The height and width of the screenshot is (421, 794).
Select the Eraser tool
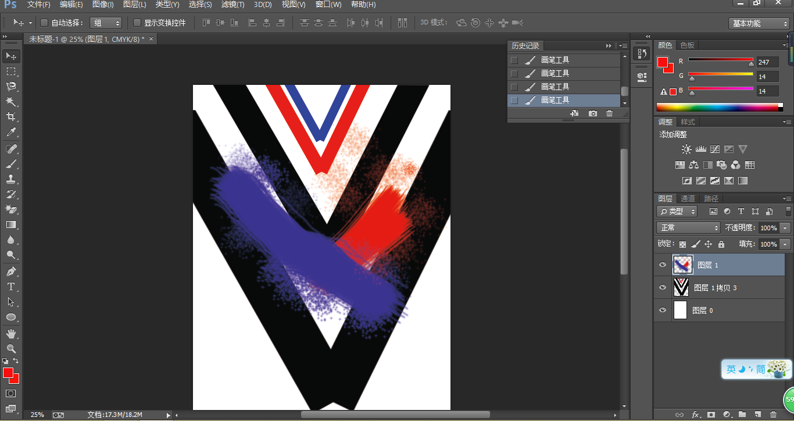click(11, 209)
